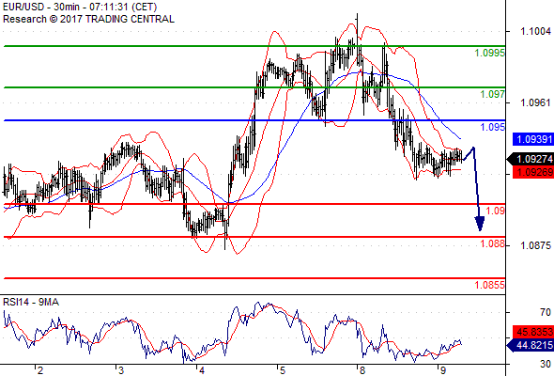Click the EUR/USD - 30min chart title
554x376 pixels.
[80, 8]
